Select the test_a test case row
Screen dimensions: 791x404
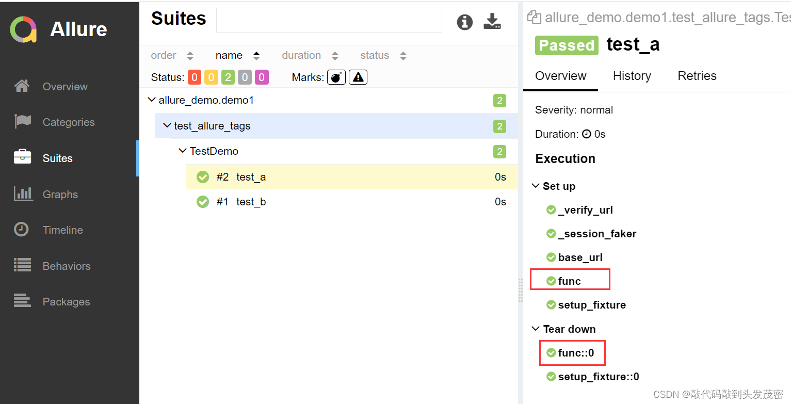pyautogui.click(x=352, y=177)
